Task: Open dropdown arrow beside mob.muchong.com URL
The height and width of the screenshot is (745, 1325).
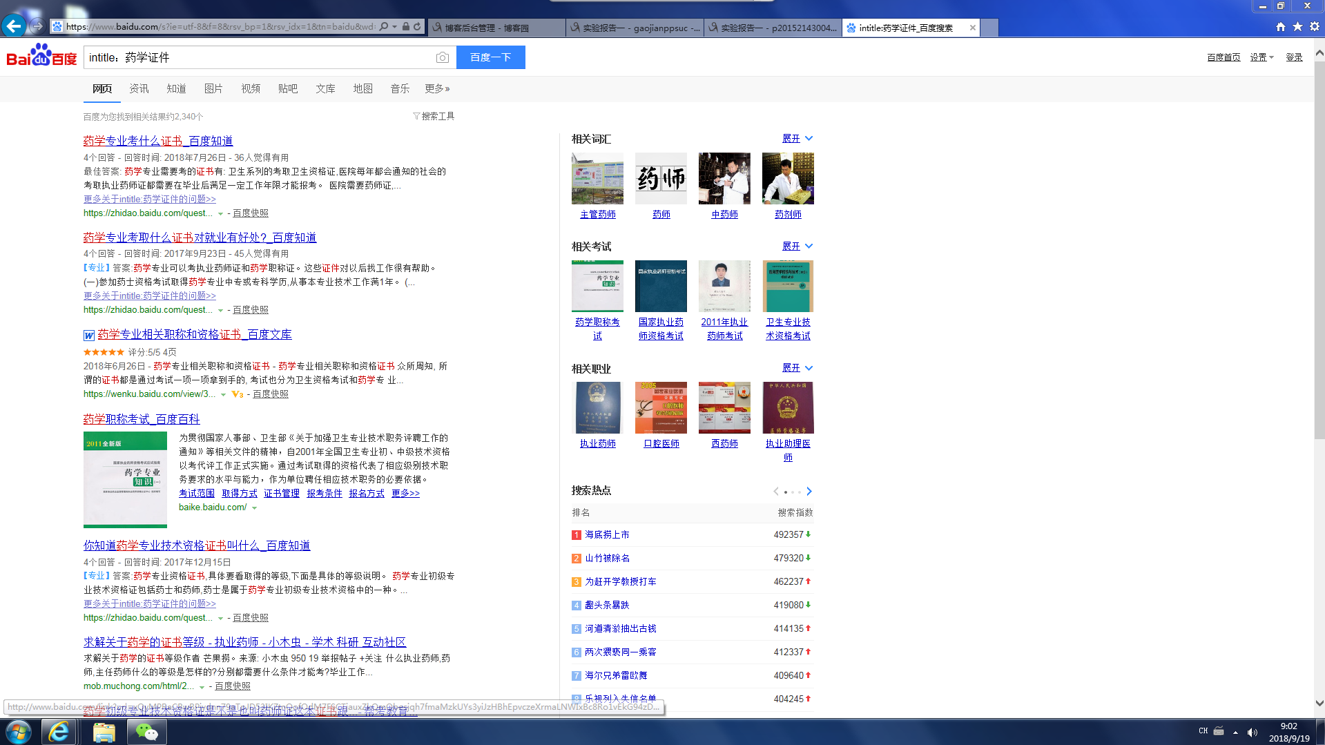Action: coord(202,686)
